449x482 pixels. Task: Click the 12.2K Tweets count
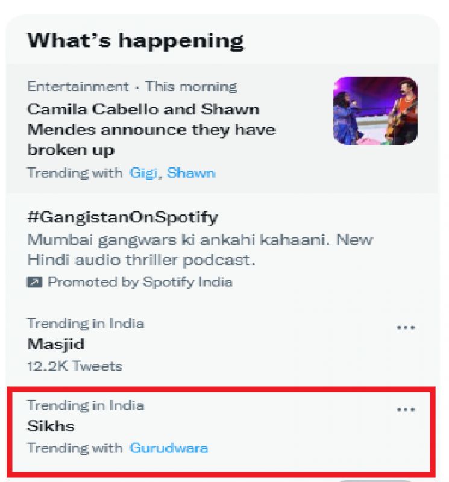75,366
